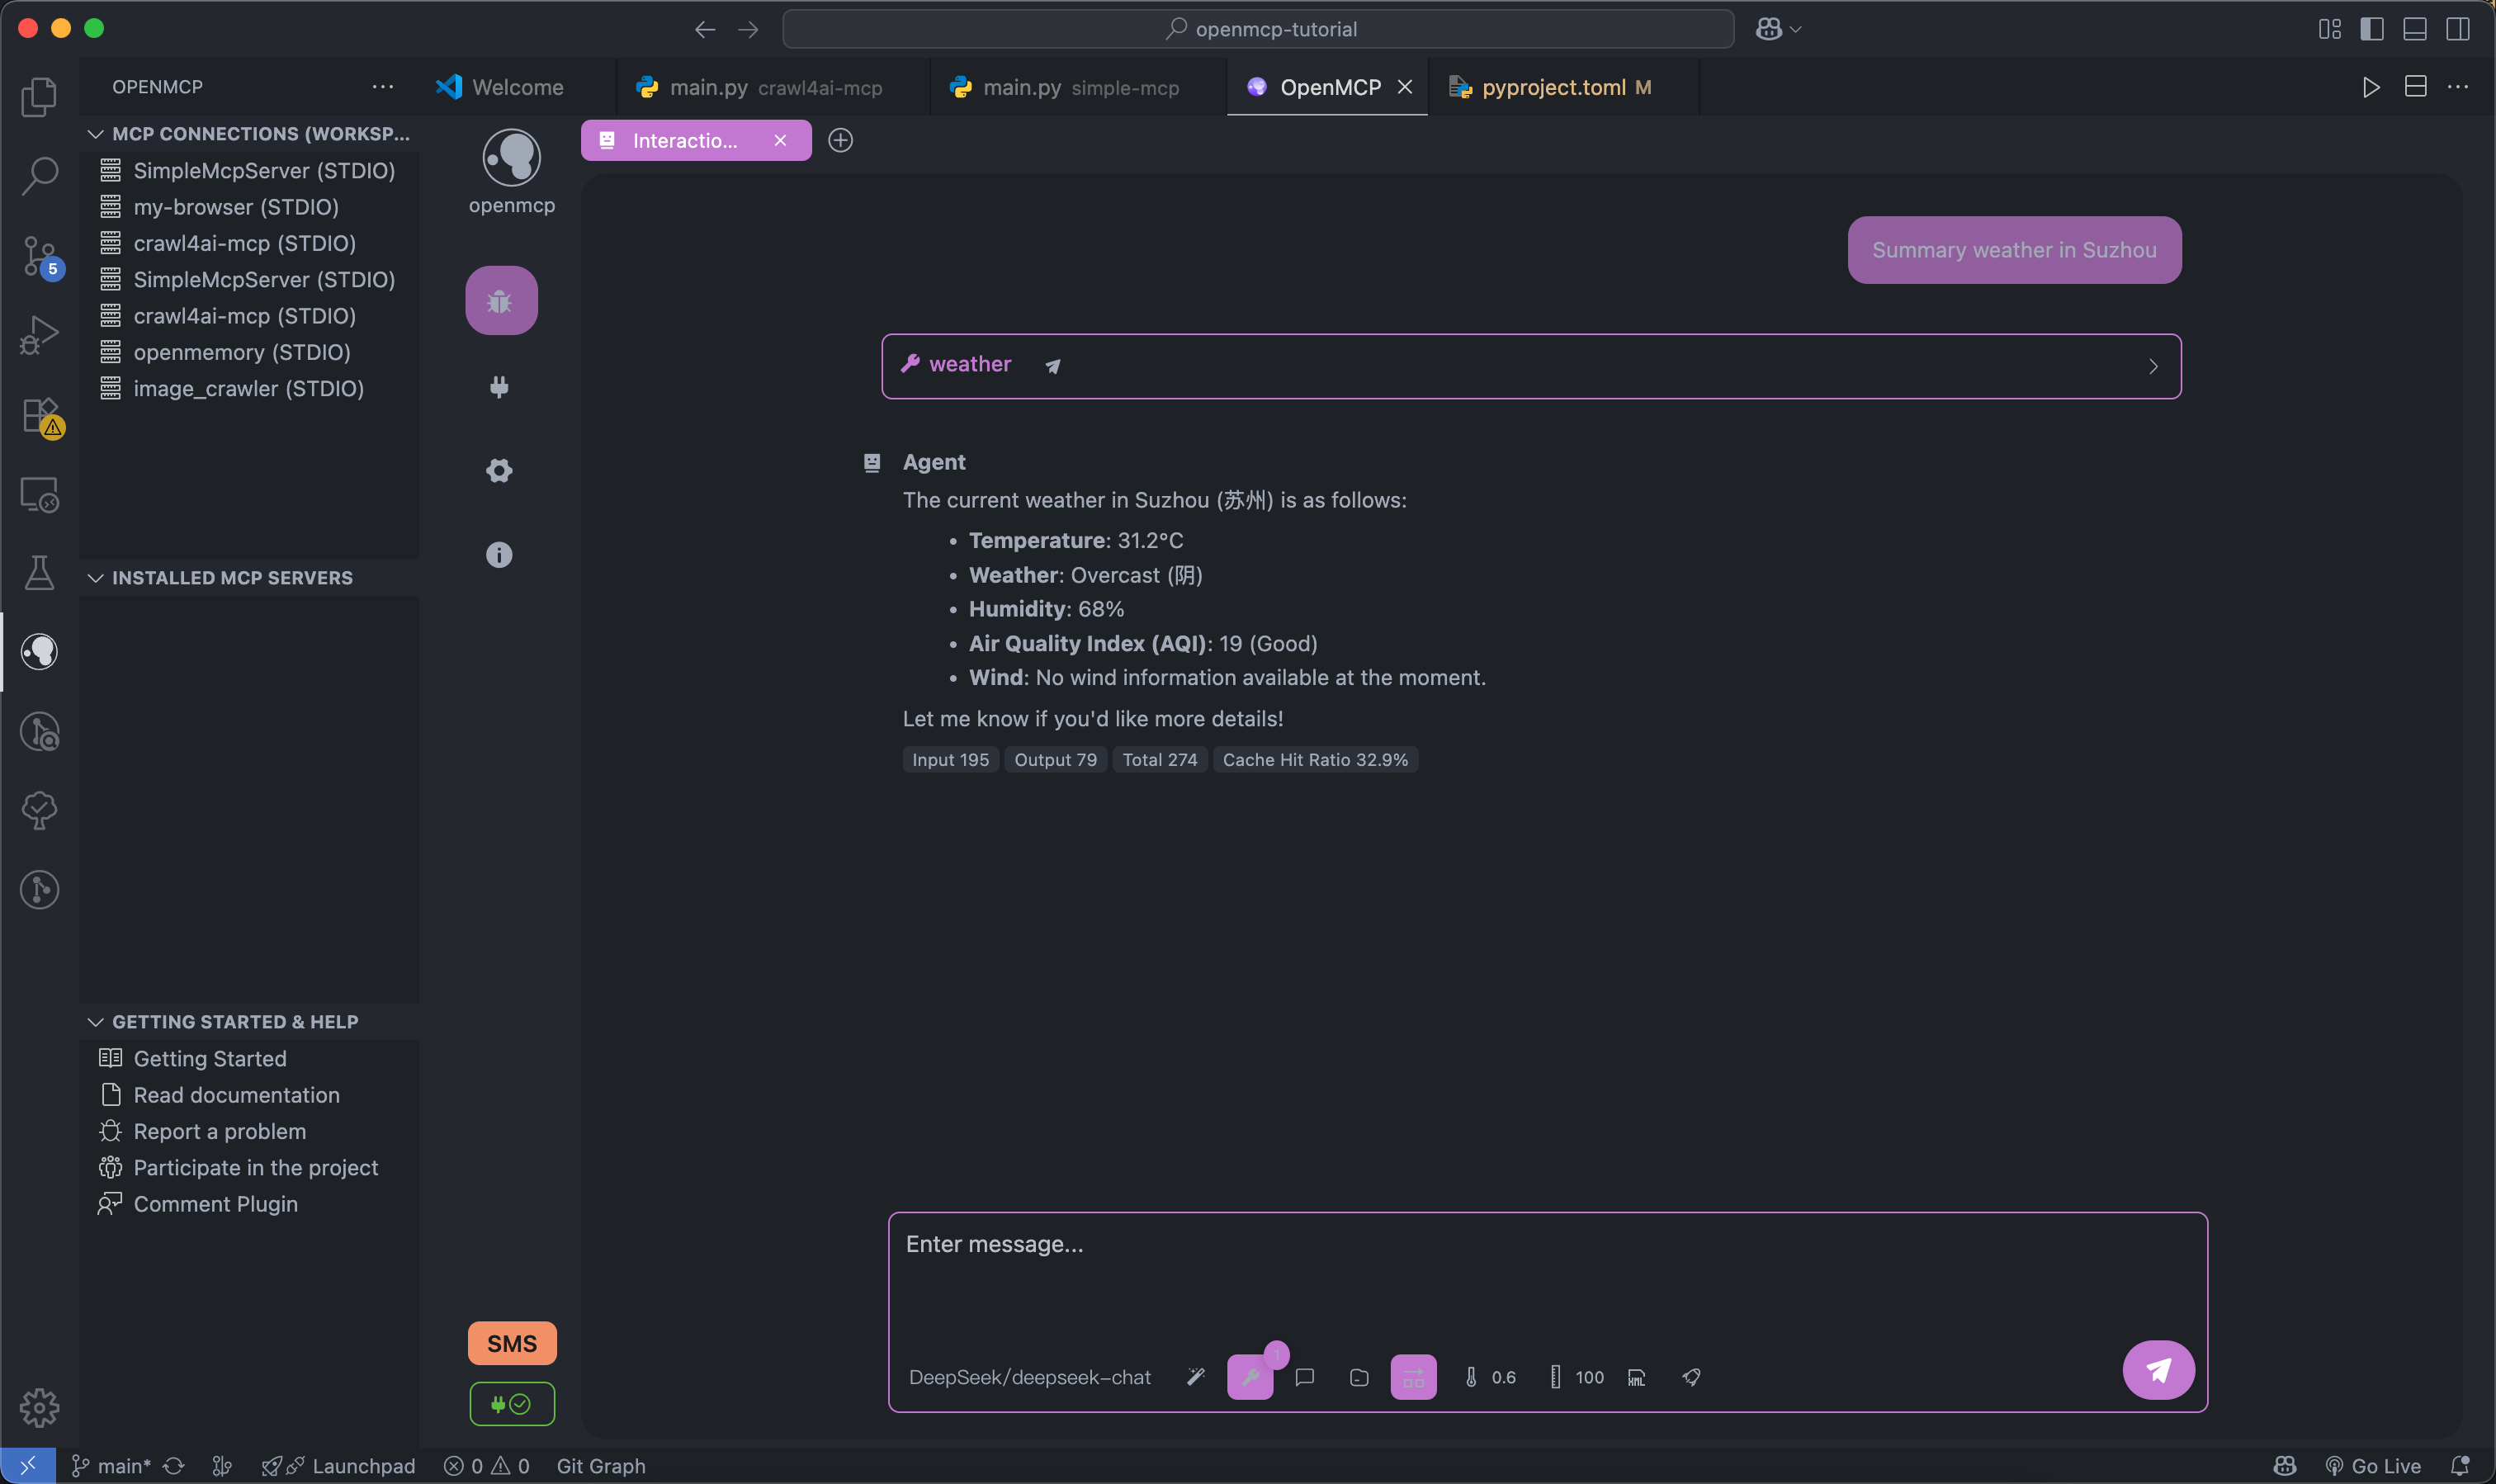The image size is (2496, 1484).
Task: Expand the weather tool call result
Action: (2152, 366)
